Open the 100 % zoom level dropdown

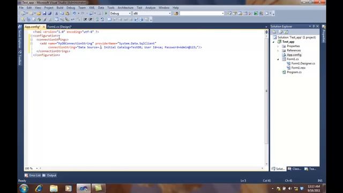(37, 168)
